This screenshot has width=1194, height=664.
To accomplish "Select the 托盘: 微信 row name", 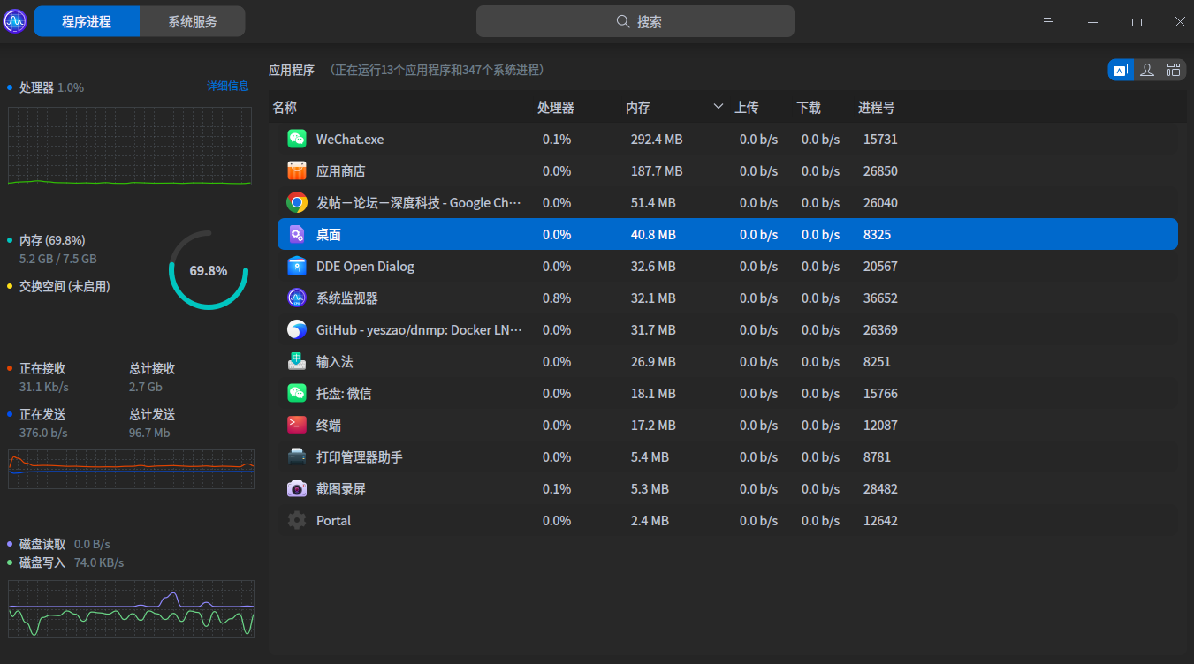I will (344, 394).
